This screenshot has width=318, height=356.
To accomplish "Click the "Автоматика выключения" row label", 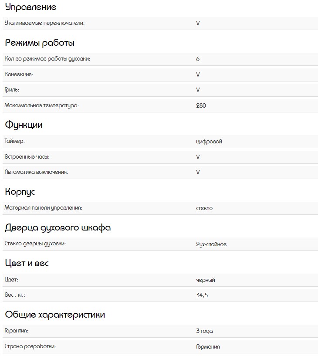I will pos(36,172).
